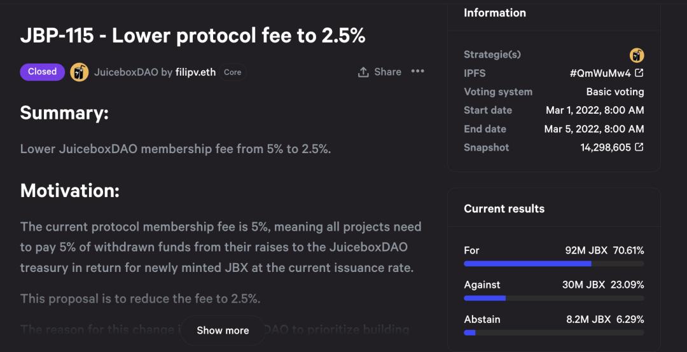The image size is (687, 352).
Task: Open the 14,298,605 snapshot block link
Action: 606,147
